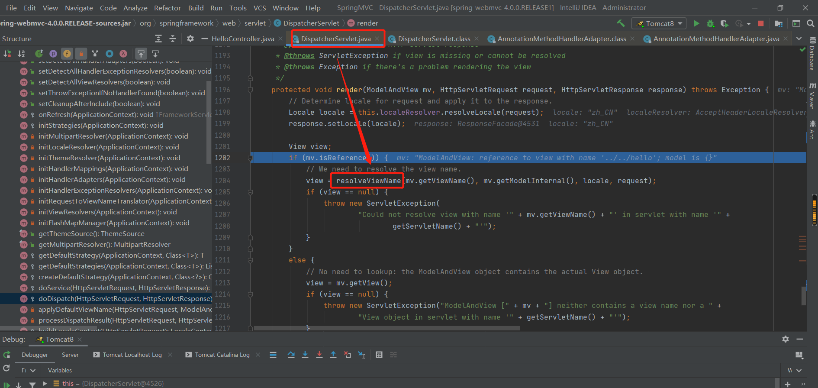
Task: Collapse if block fold at line 1202
Action: tap(250, 158)
